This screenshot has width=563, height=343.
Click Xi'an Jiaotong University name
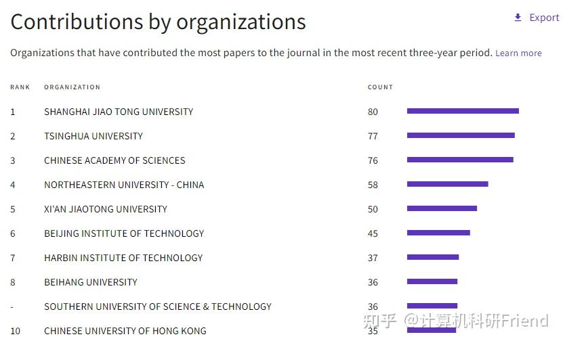tap(106, 209)
